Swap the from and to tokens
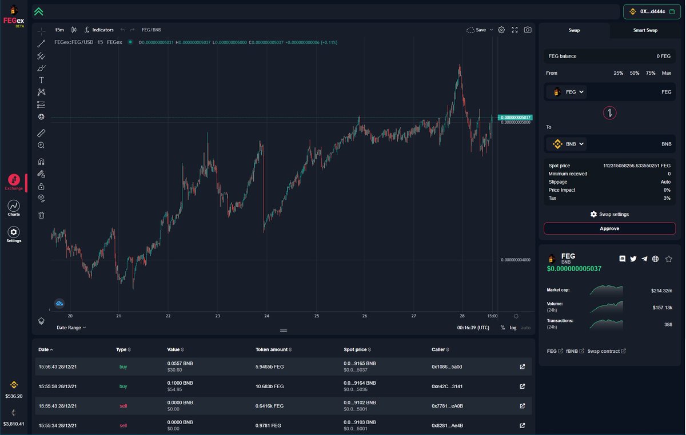This screenshot has height=435, width=686. pyautogui.click(x=609, y=112)
